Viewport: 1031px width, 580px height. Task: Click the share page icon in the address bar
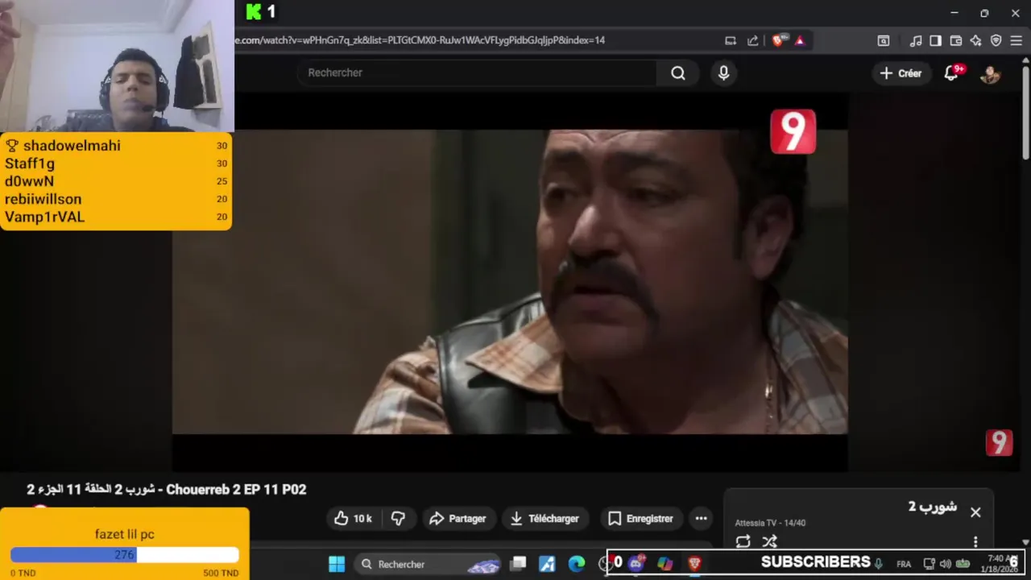click(x=752, y=40)
